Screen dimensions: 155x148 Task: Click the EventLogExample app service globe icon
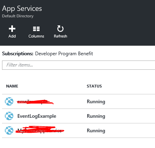pos(9,116)
